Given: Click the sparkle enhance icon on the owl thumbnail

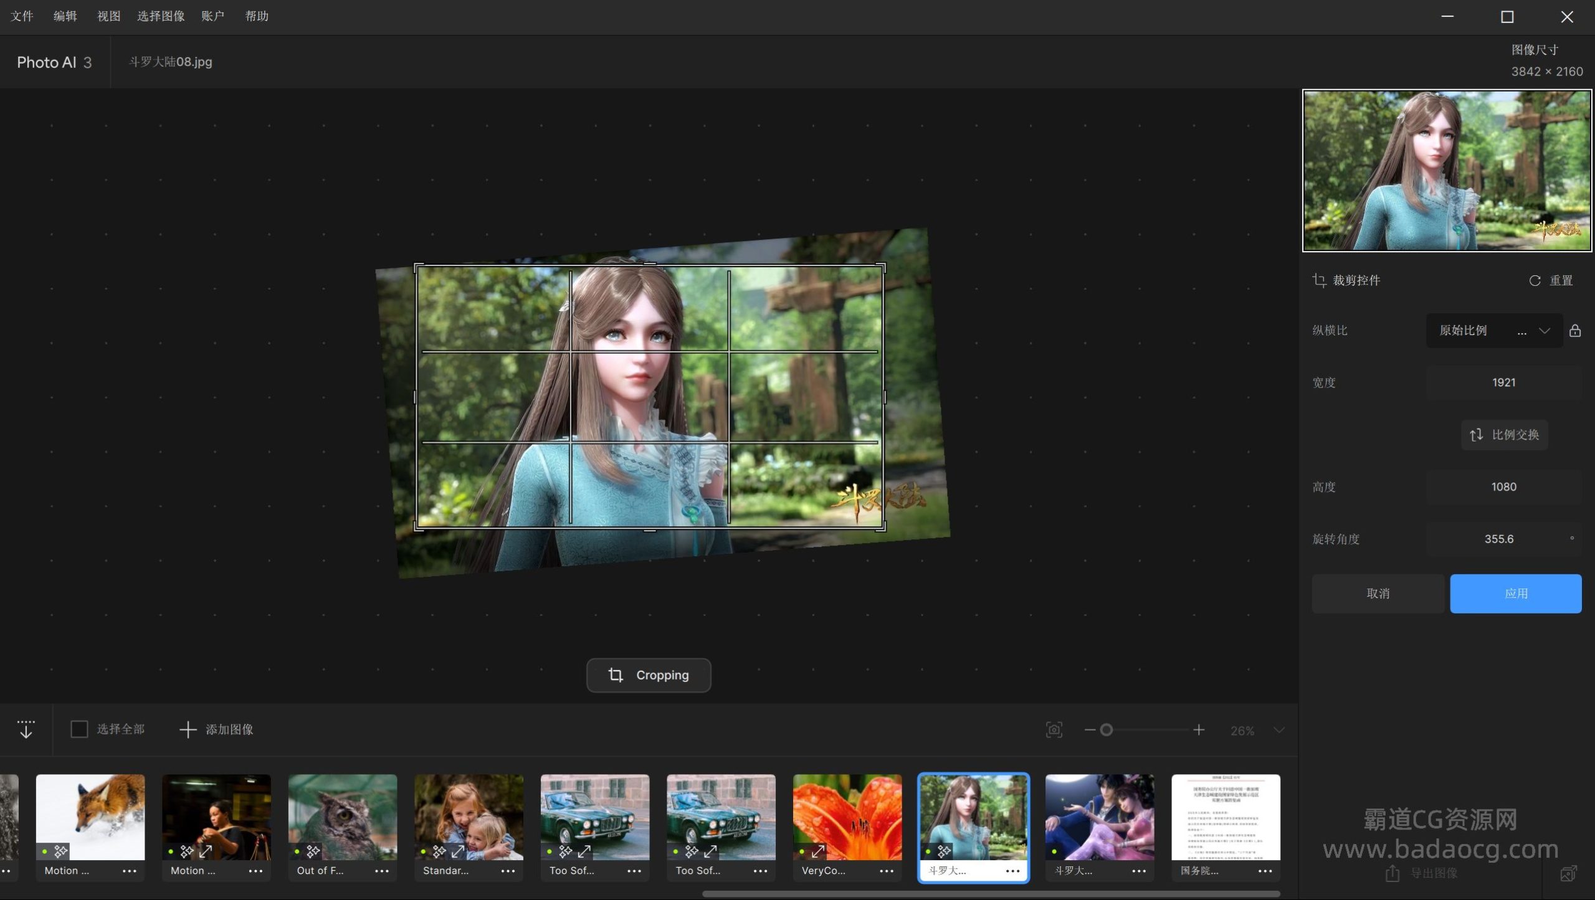Looking at the screenshot, I should [313, 851].
